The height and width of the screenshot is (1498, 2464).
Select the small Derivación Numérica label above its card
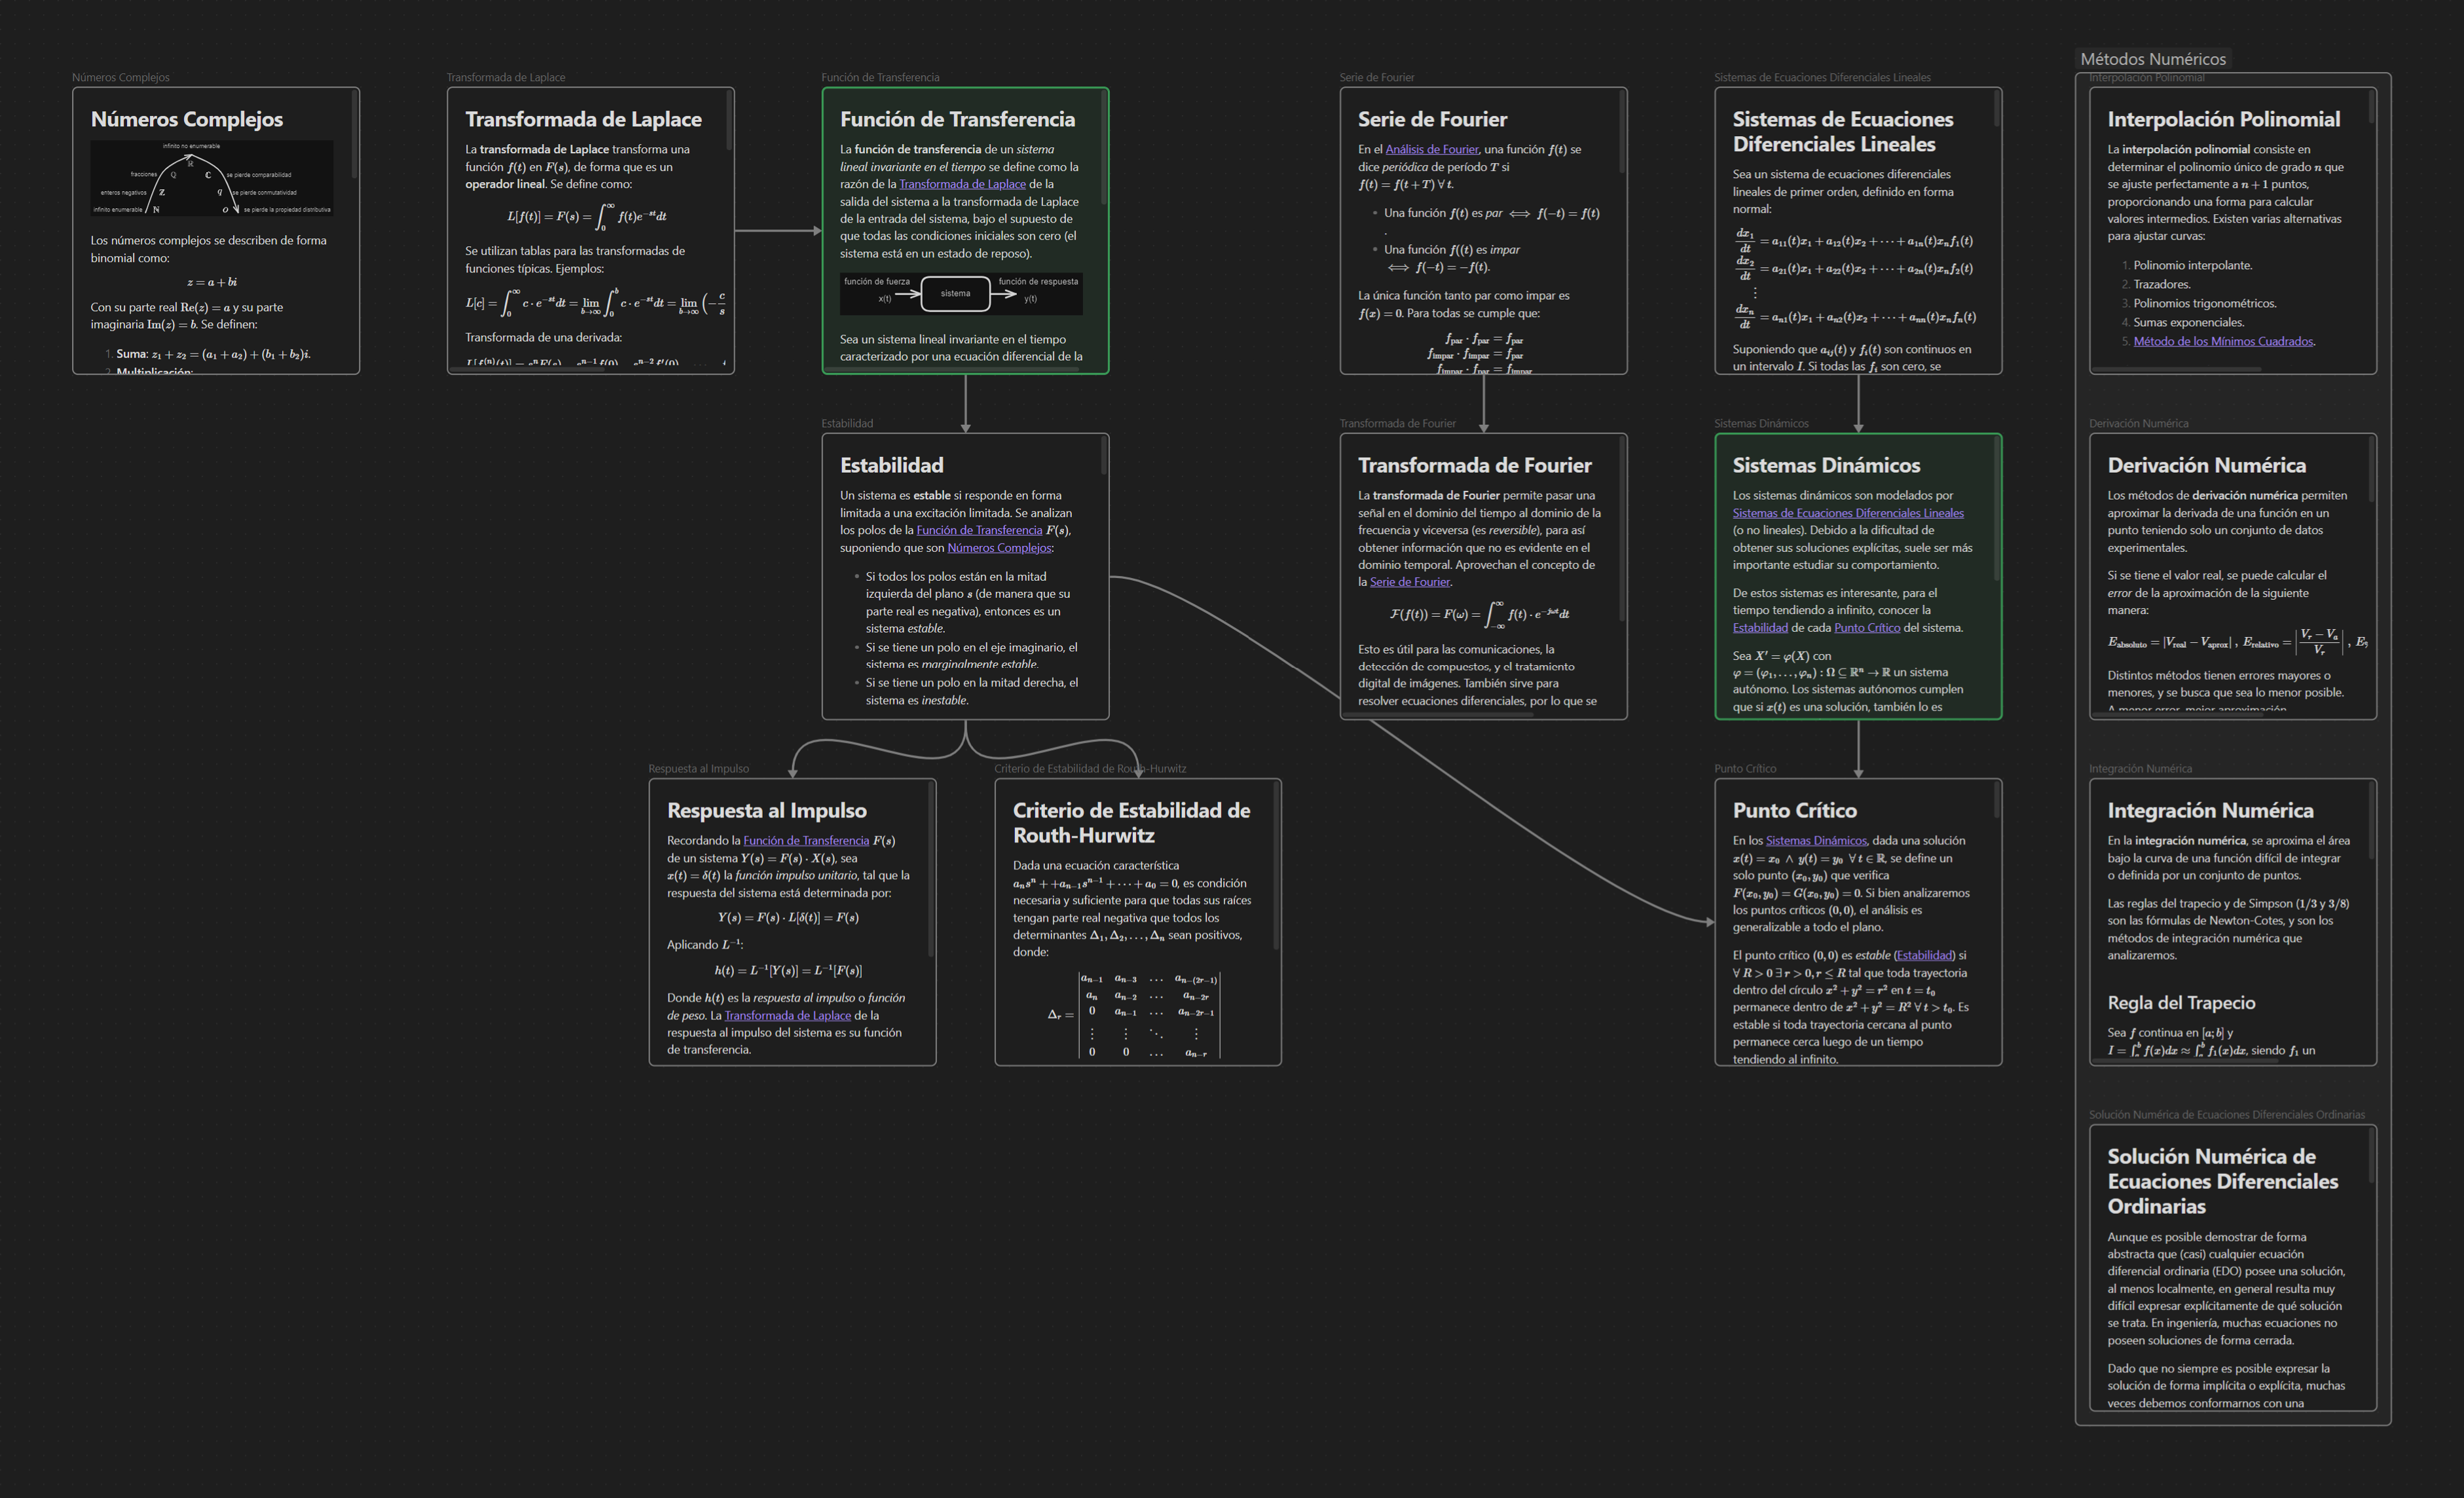pyautogui.click(x=2138, y=424)
